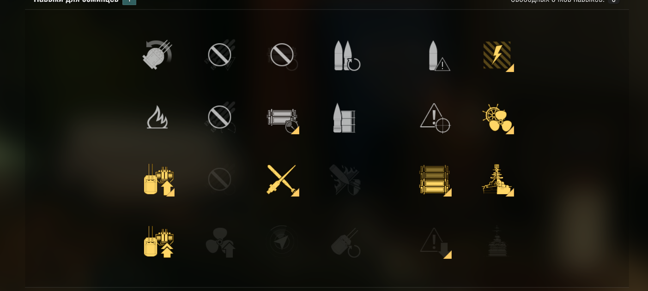
Task: Choose the steering wheel and propeller skill
Action: tap(498, 119)
